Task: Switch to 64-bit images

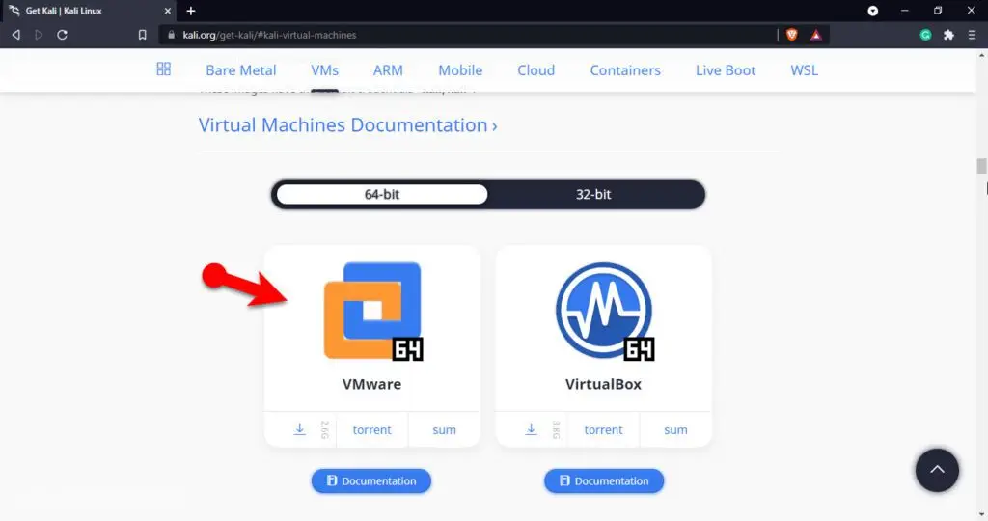Action: 382,194
